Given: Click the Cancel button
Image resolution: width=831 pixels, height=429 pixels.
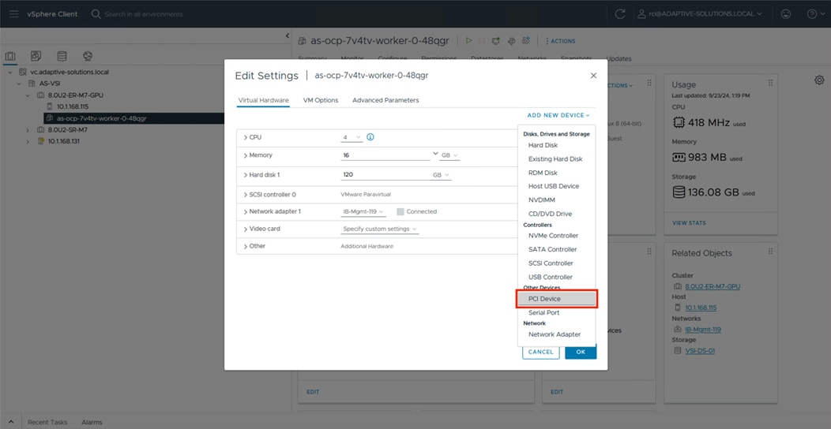Looking at the screenshot, I should point(540,352).
